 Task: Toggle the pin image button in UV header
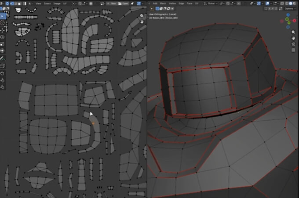click(x=131, y=3)
